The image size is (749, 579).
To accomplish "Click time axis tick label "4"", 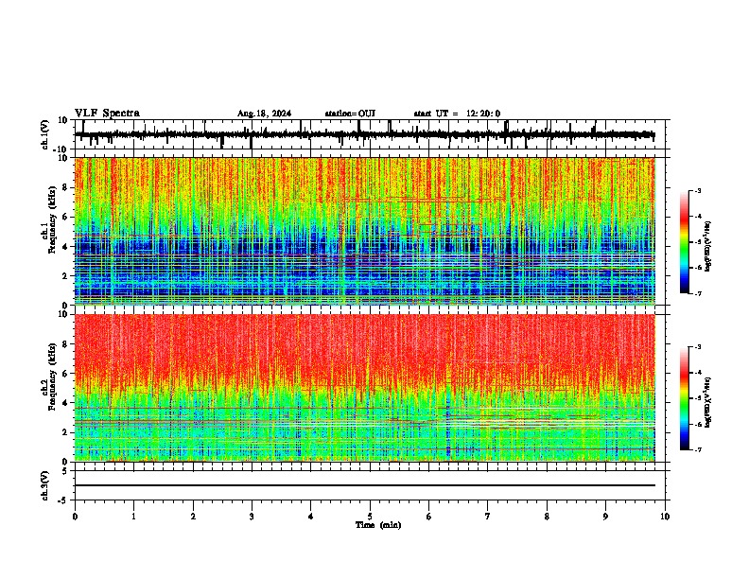I will [311, 517].
